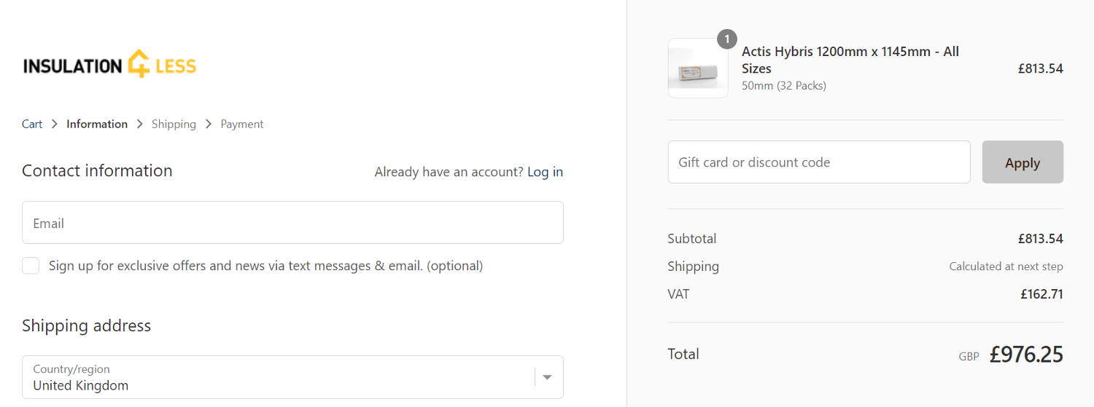Select the Information breadcrumb step
1094x407 pixels.
(97, 125)
